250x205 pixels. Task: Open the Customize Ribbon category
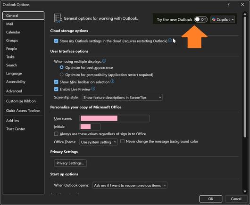point(23,101)
